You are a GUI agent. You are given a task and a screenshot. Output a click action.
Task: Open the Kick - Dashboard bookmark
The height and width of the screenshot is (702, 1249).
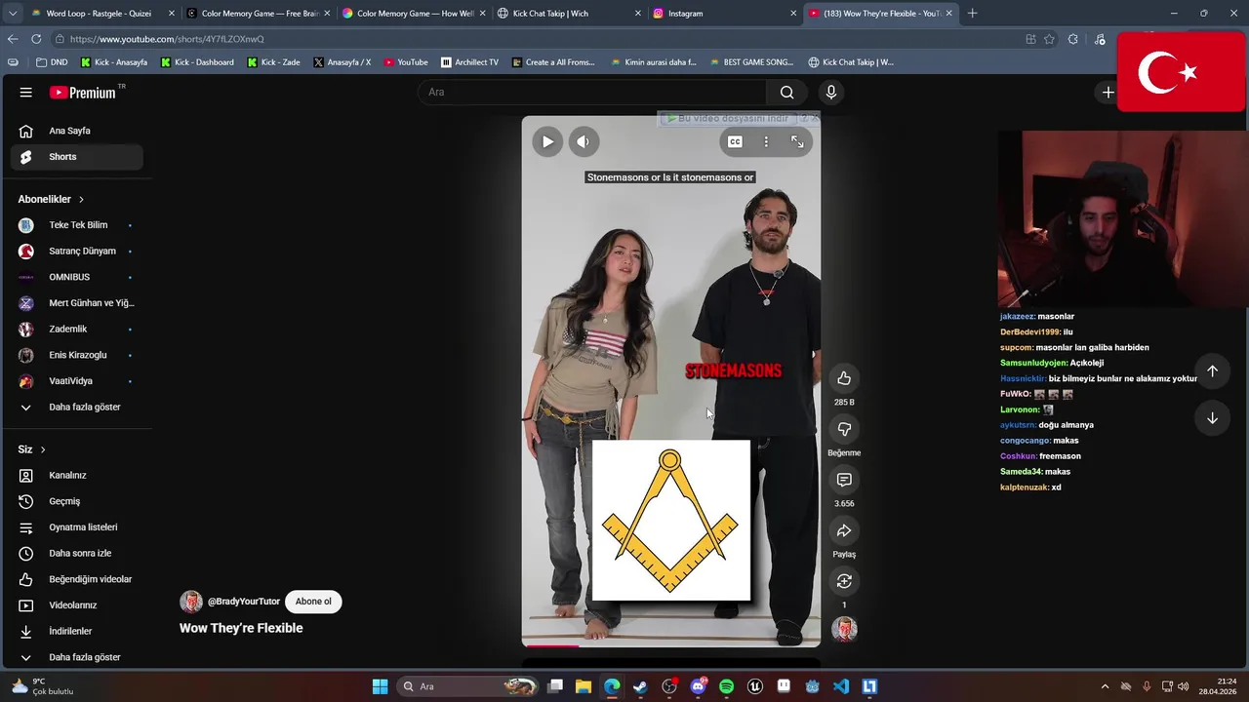(x=197, y=62)
